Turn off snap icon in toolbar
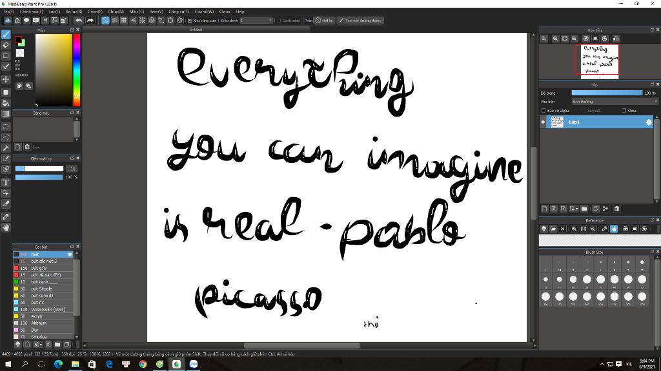661x371 pixels. (x=105, y=20)
